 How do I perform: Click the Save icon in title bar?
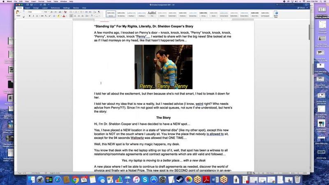tap(32, 5)
